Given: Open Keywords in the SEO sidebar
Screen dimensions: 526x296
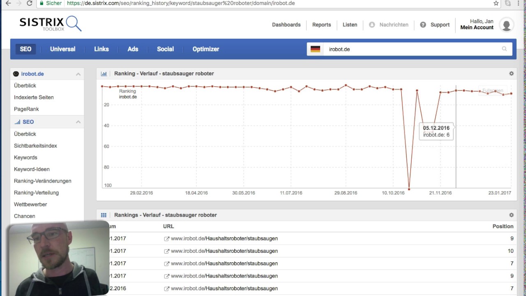Looking at the screenshot, I should [x=25, y=157].
